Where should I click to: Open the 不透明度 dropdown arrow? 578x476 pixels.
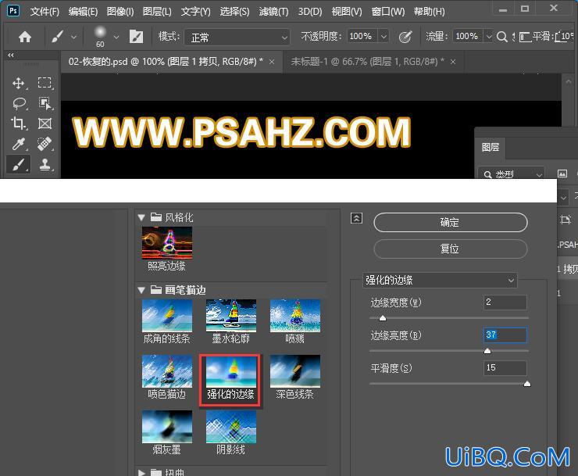[x=384, y=37]
